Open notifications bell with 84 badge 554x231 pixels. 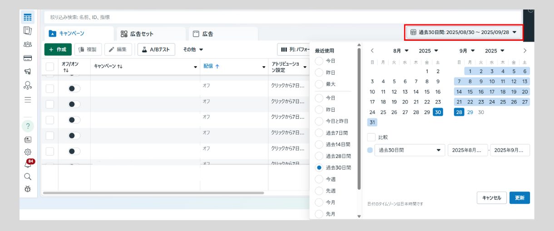(28, 164)
